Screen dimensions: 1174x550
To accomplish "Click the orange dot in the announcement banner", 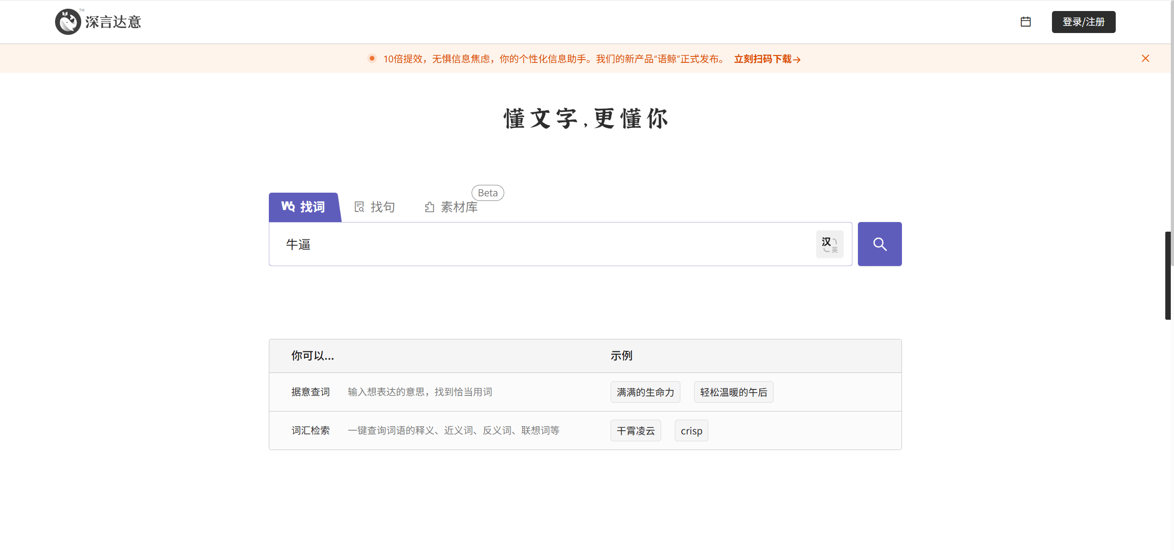I will pos(371,58).
